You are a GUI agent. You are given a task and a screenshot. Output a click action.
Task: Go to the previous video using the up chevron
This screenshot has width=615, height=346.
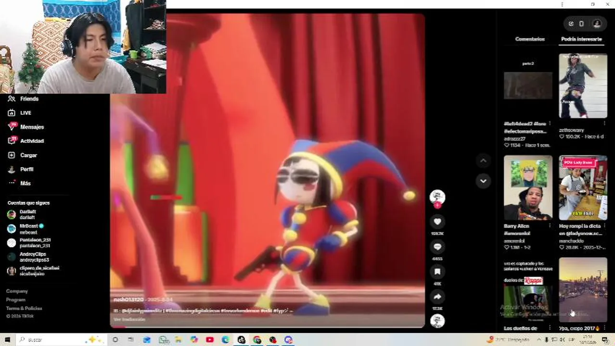(x=483, y=161)
